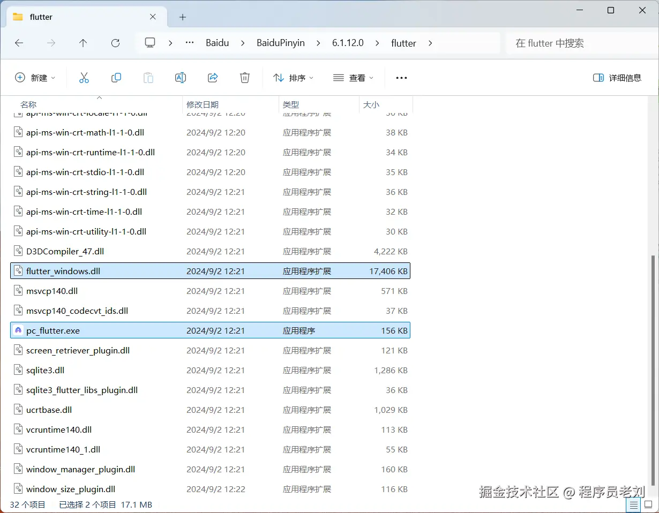Switch to large thumbnails view icon
The width and height of the screenshot is (659, 513).
[648, 505]
